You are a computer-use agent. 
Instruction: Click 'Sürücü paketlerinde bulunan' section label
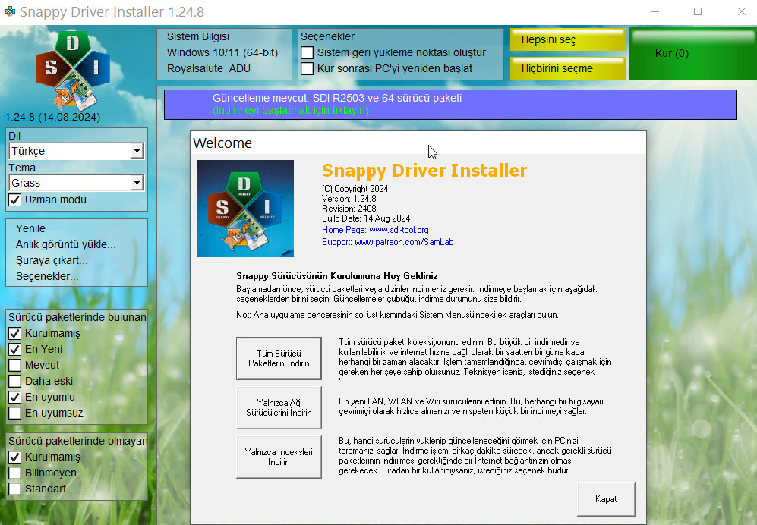(x=77, y=318)
